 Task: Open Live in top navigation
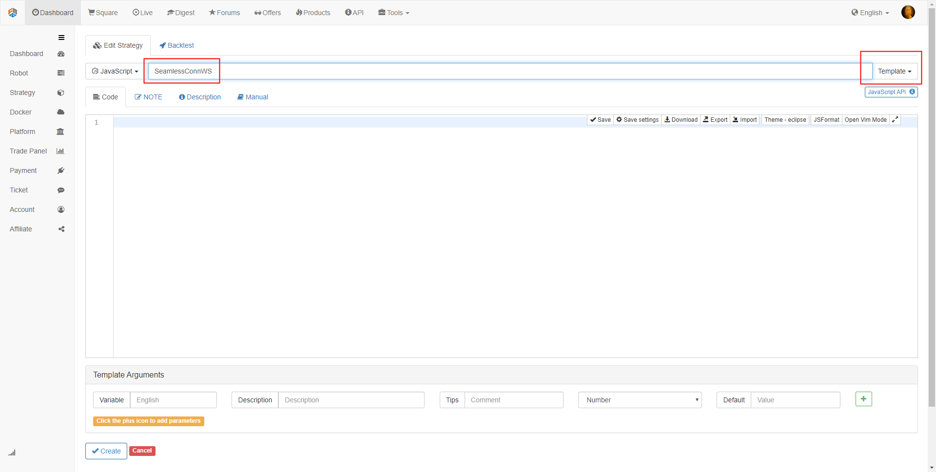point(143,13)
